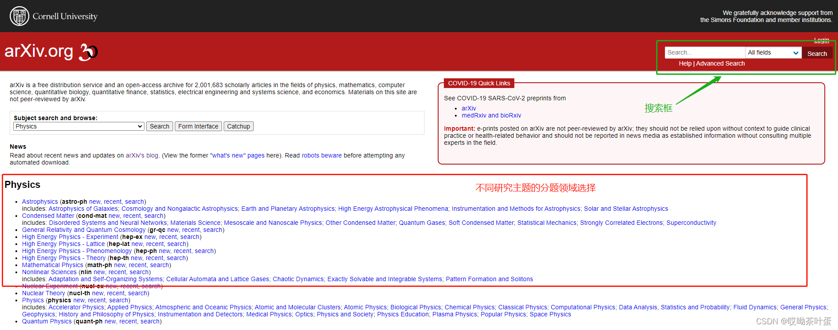Image resolution: width=838 pixels, height=330 pixels.
Task: Open High Energy Physics - Lattice link
Action: (x=63, y=244)
